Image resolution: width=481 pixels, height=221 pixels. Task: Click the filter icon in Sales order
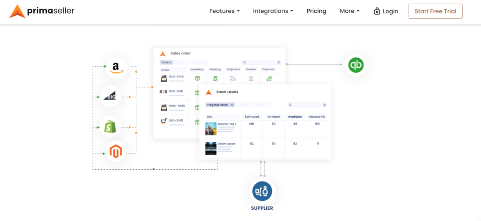279,62
